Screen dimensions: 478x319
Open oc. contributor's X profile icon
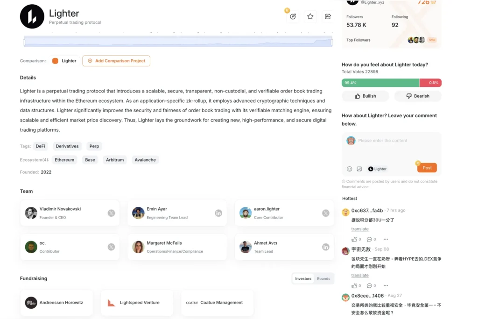111,247
